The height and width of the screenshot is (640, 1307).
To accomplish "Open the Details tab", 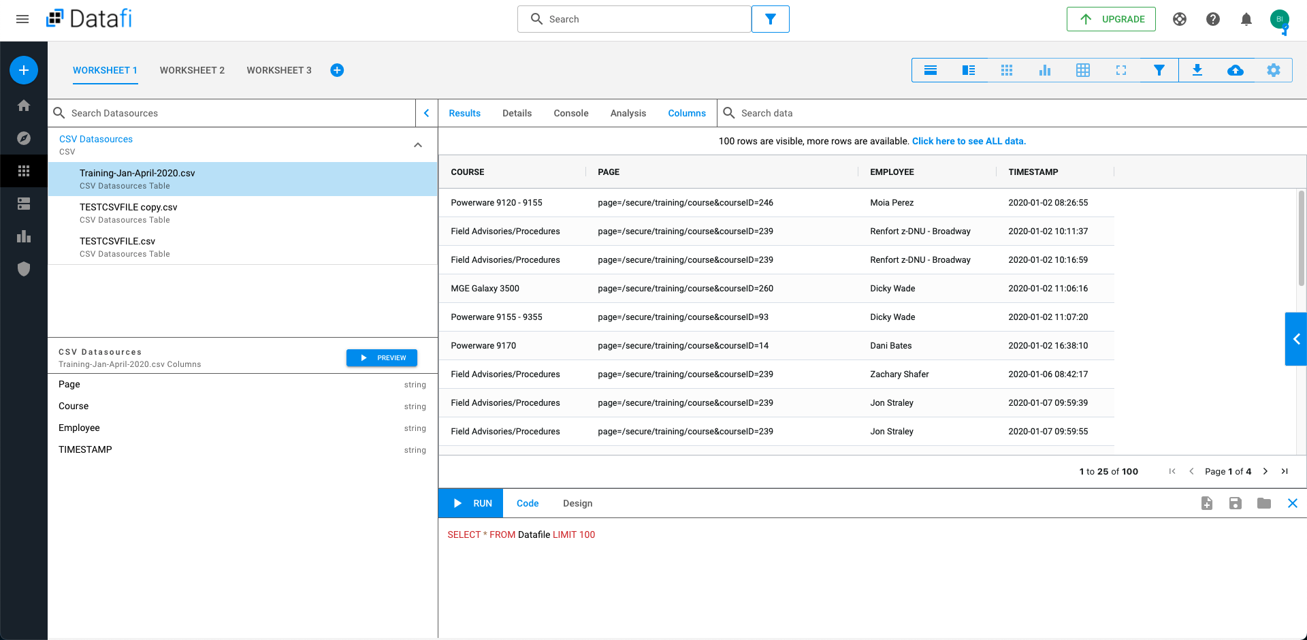I will coord(517,113).
